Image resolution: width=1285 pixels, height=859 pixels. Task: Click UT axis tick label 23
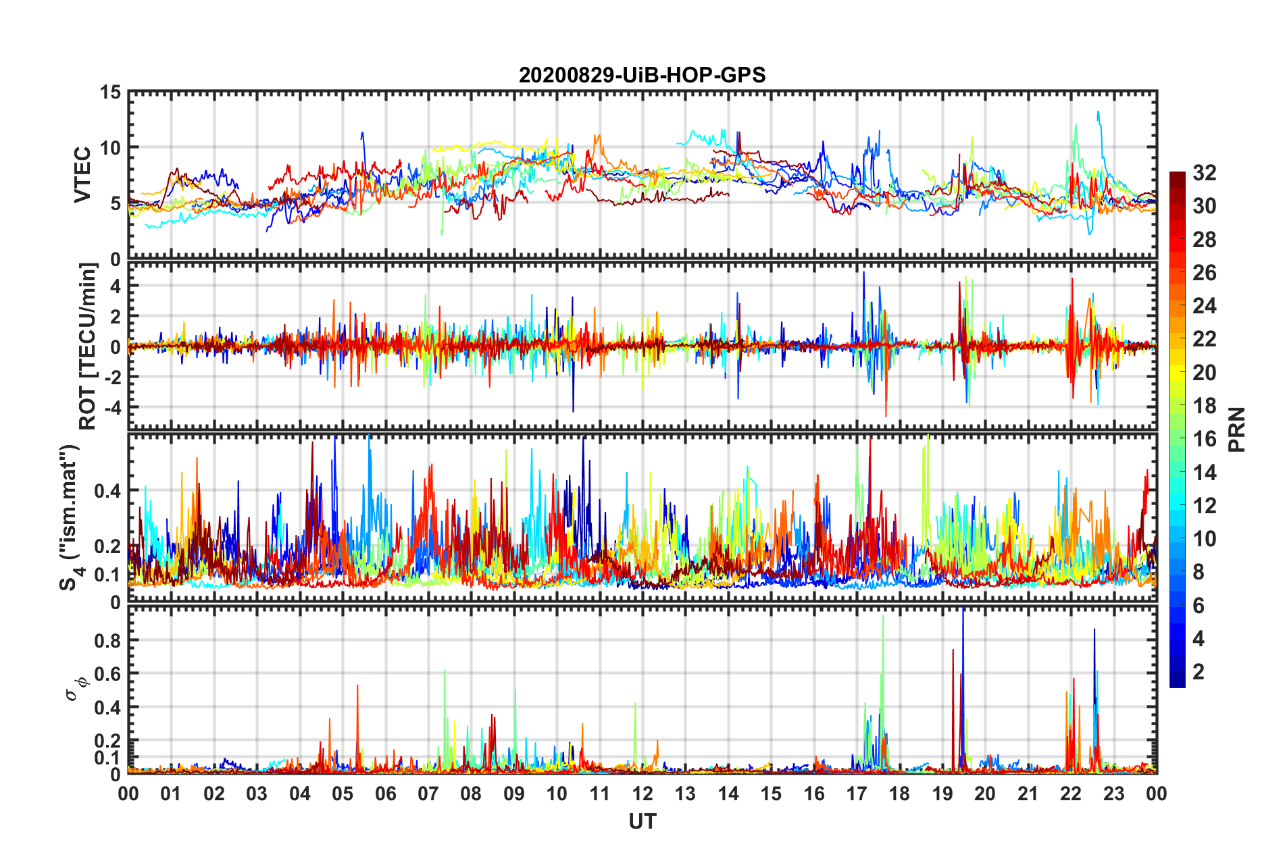[1113, 793]
